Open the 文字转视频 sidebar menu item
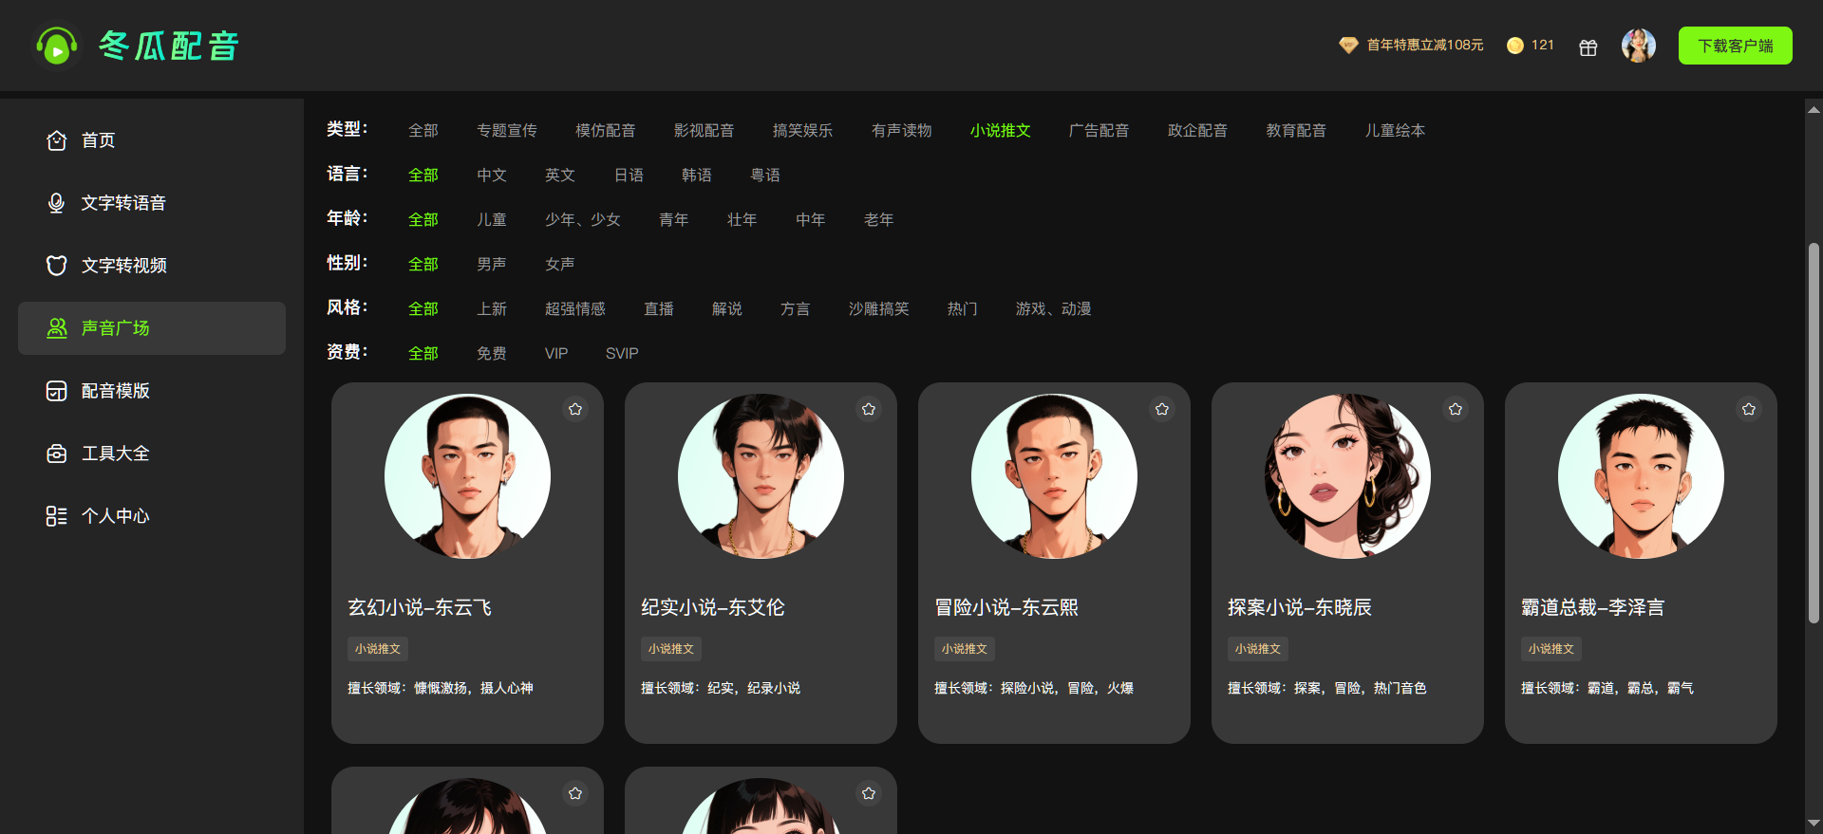 (152, 266)
